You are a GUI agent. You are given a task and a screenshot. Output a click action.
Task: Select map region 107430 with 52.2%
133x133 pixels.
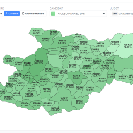[x=37, y=104]
